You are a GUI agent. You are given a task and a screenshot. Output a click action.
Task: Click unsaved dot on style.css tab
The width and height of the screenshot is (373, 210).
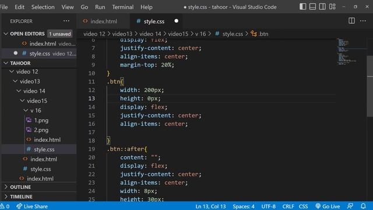coord(176,21)
